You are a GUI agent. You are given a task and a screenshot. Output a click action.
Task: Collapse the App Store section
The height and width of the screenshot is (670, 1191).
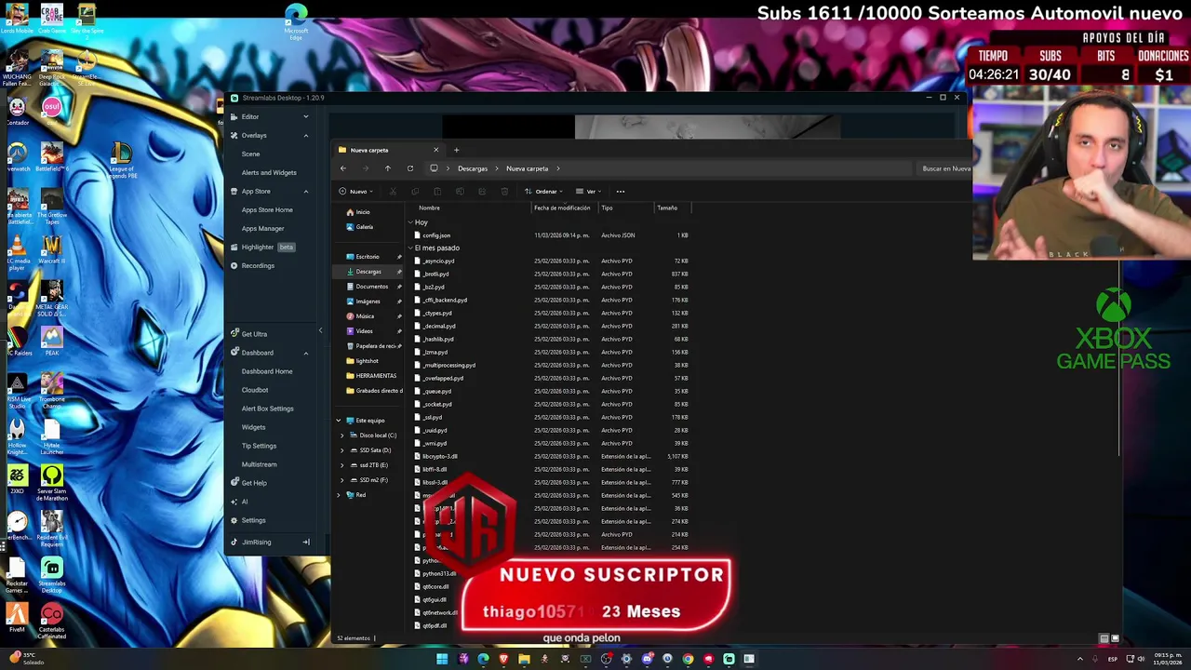click(305, 191)
